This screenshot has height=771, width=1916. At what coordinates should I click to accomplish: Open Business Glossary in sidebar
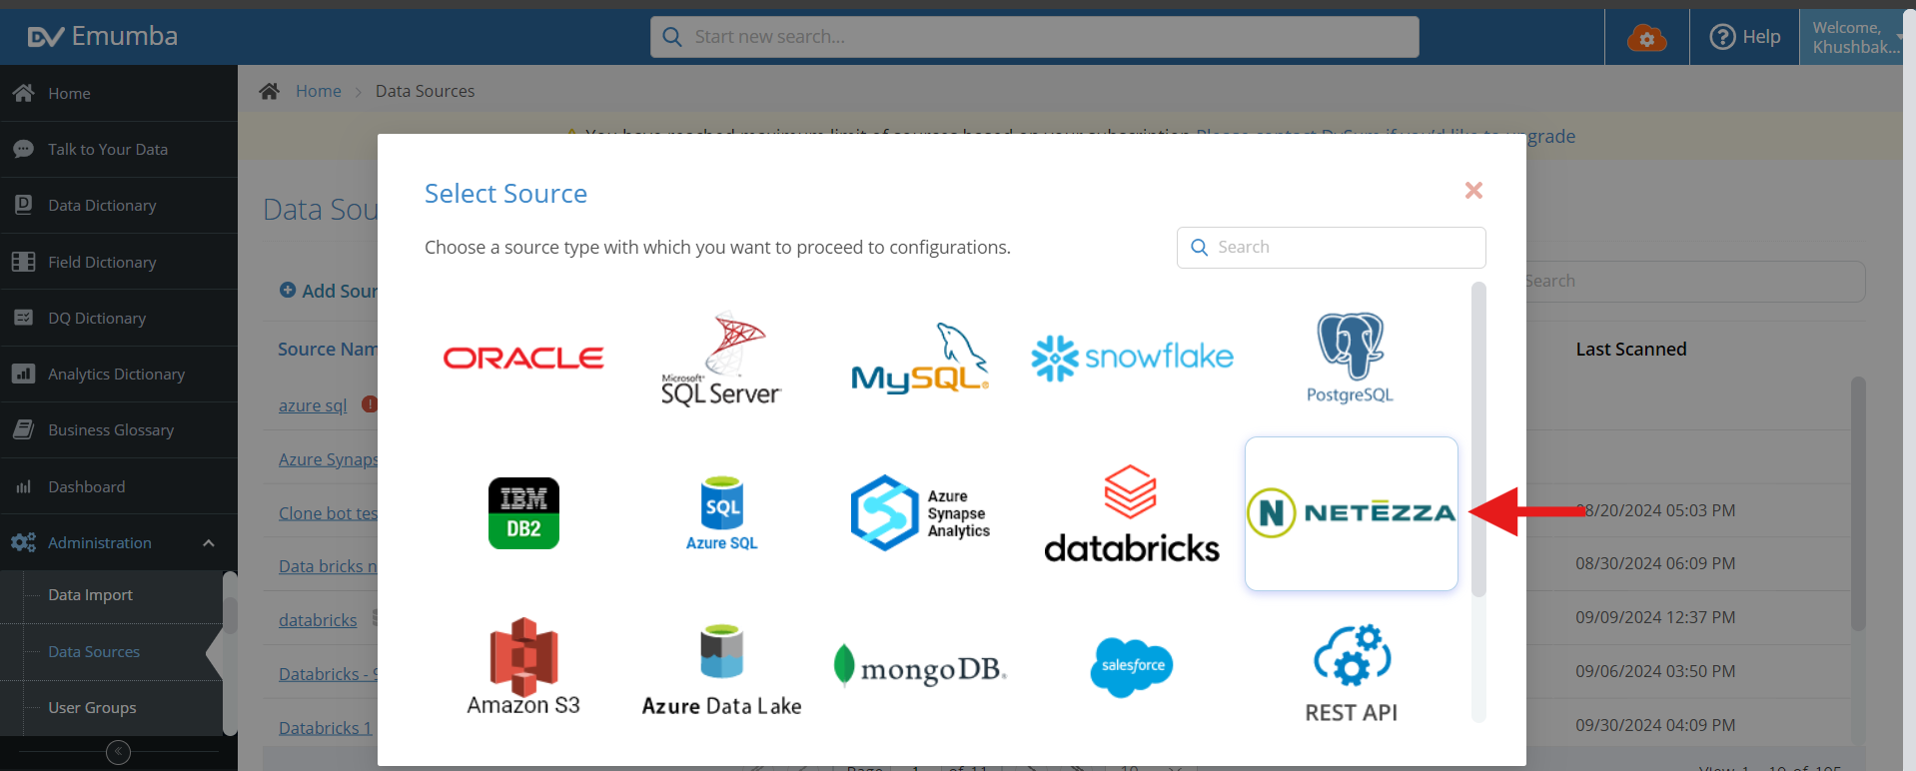coord(119,430)
